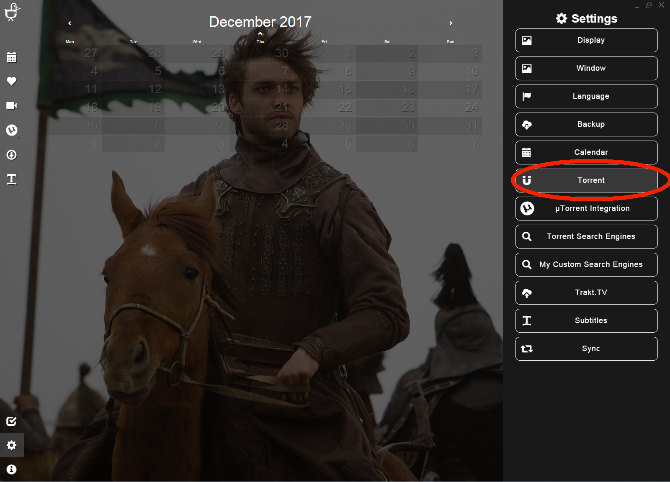Select December 22 on the calendar
The height and width of the screenshot is (482, 670).
point(324,108)
